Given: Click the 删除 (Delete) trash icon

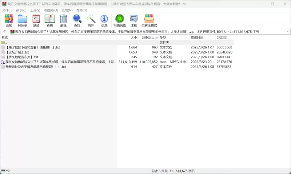Looking at the screenshot, I should [63, 20].
